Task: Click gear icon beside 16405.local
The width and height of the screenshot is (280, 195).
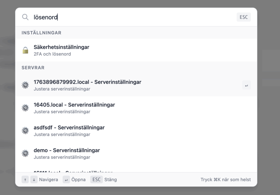Action: click(25, 108)
